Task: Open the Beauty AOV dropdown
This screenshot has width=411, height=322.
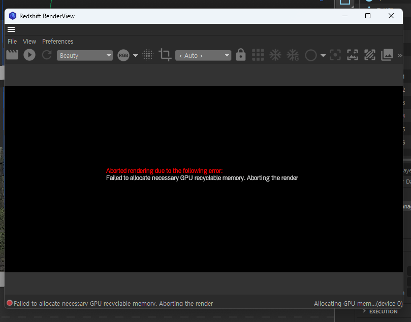Action: point(85,55)
